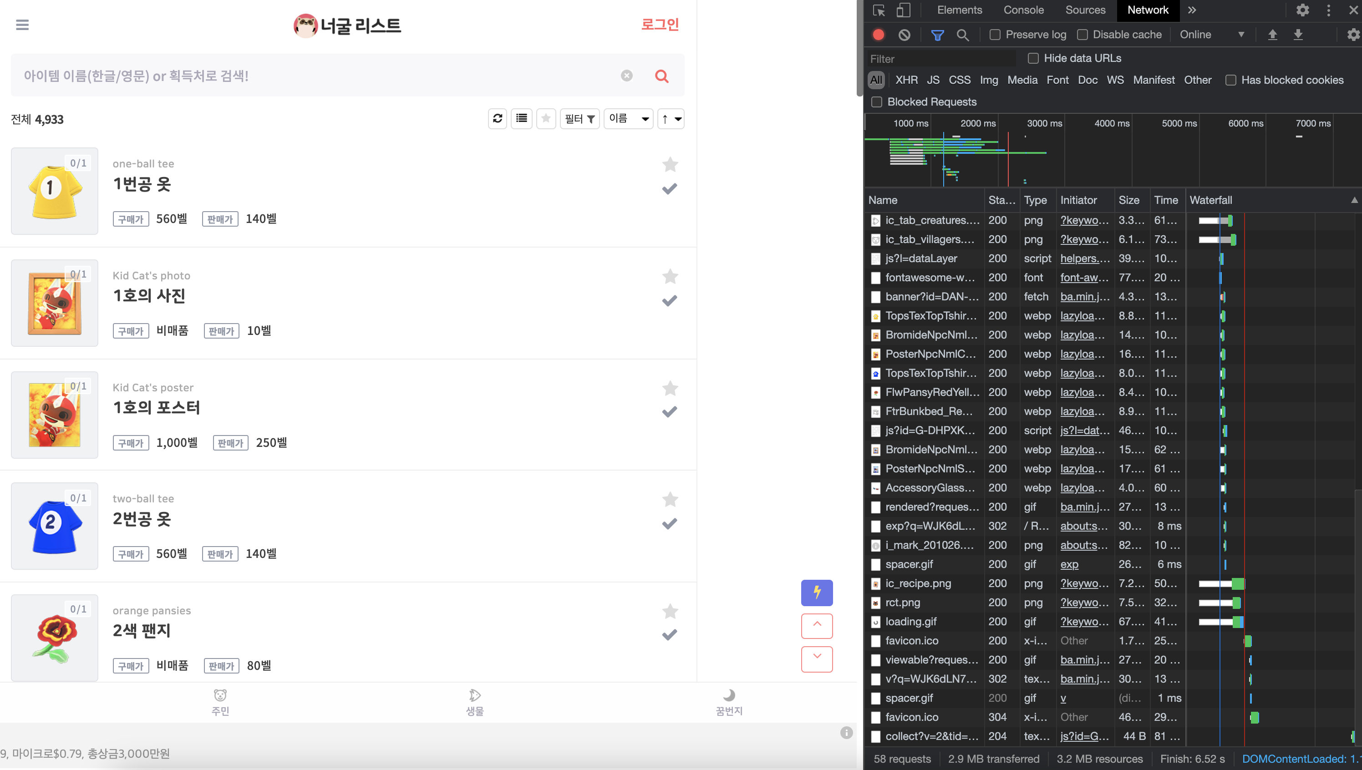Open the Online throttling dropdown
The image size is (1362, 770).
click(1211, 35)
